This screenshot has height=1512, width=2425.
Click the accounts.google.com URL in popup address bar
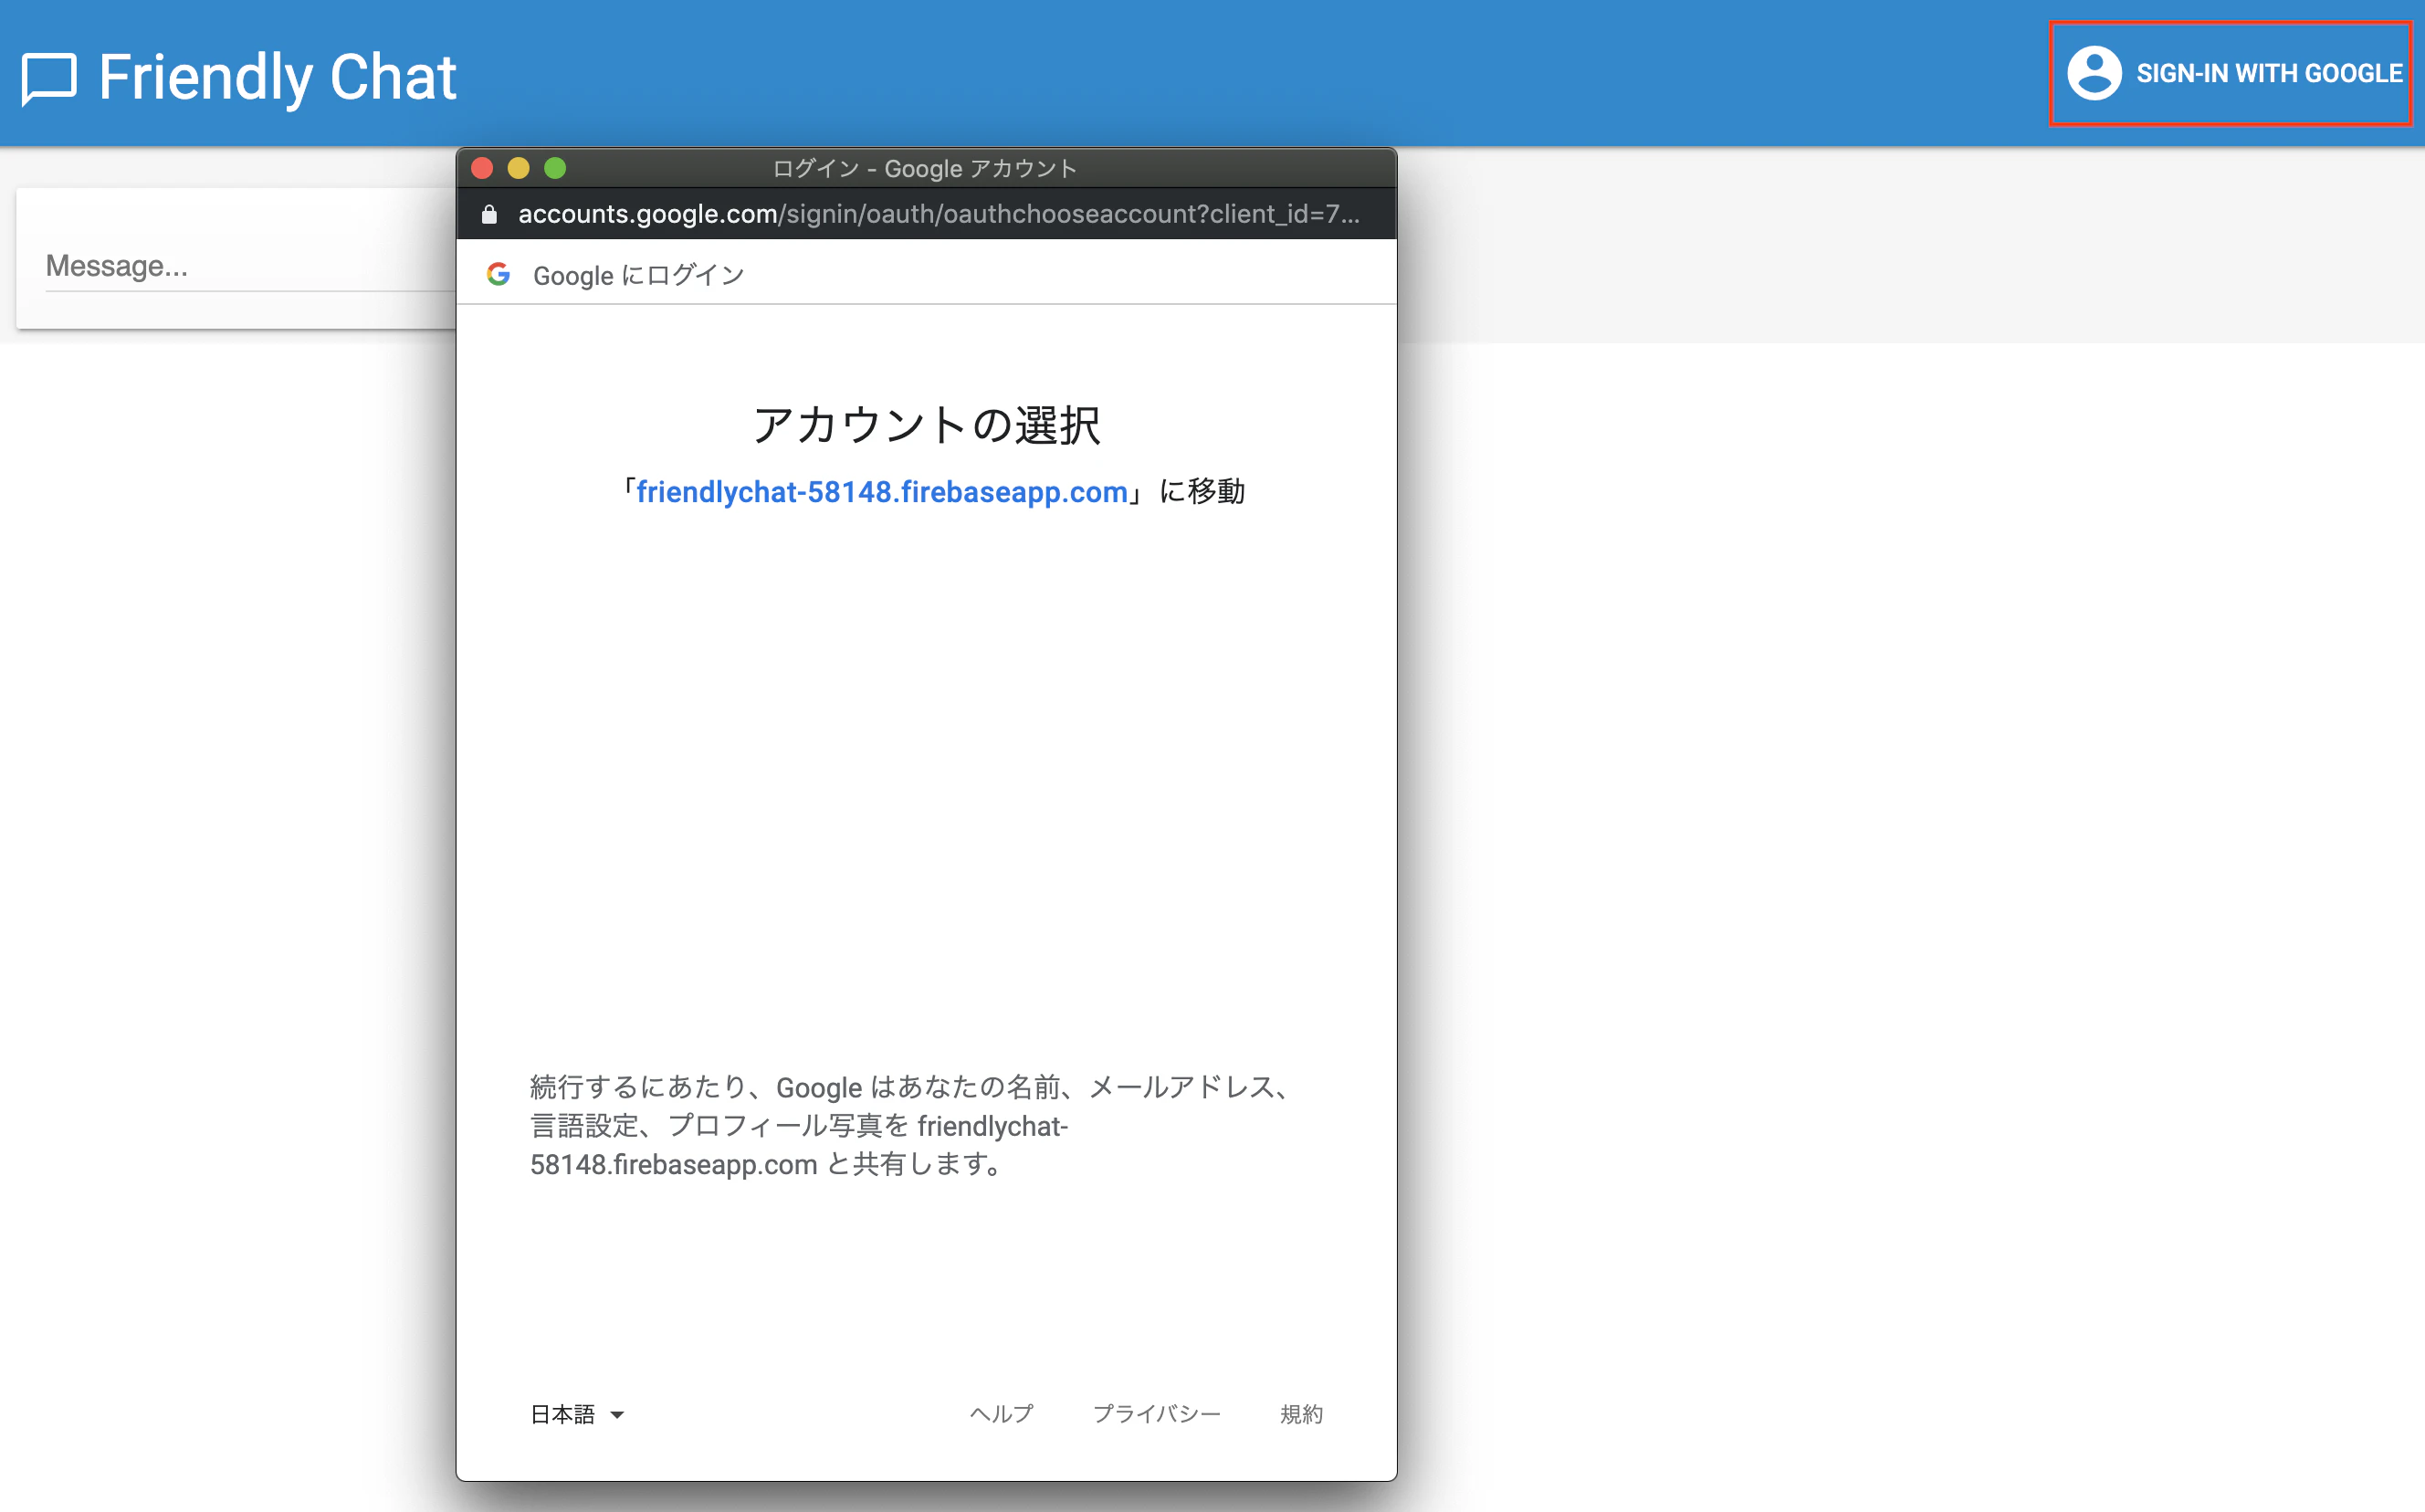pyautogui.click(x=938, y=214)
